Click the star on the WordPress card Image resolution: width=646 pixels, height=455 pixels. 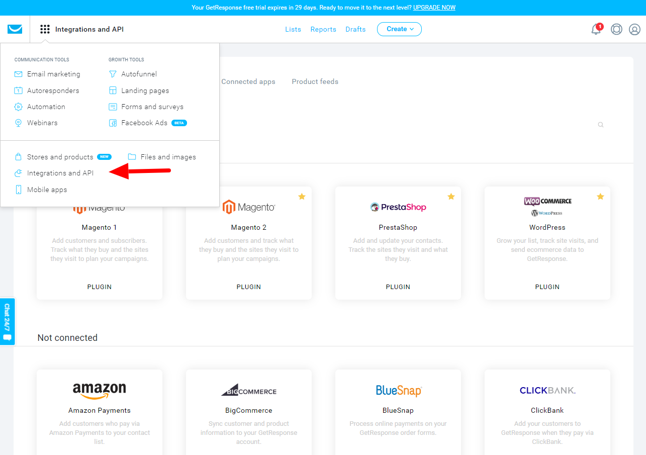coord(600,197)
